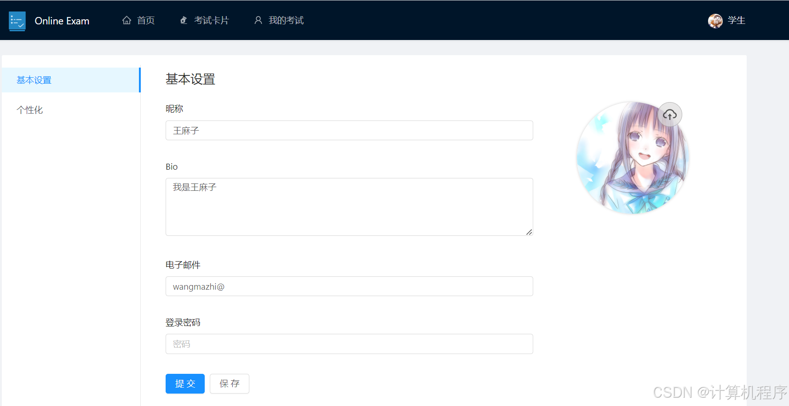This screenshot has height=406, width=789.
Task: Open the 首页 home menu item
Action: pos(138,20)
